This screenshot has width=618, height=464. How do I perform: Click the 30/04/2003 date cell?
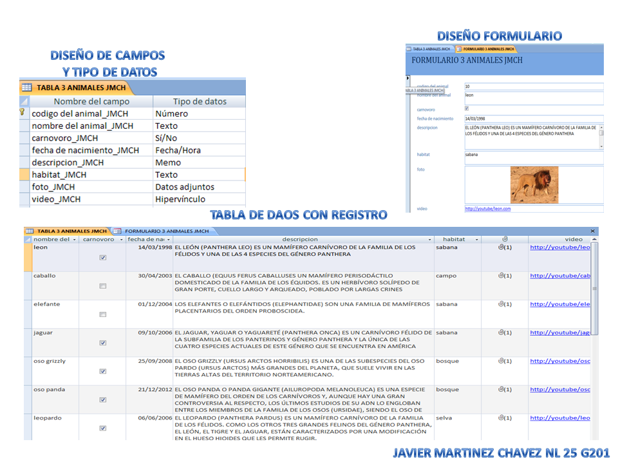(x=150, y=285)
